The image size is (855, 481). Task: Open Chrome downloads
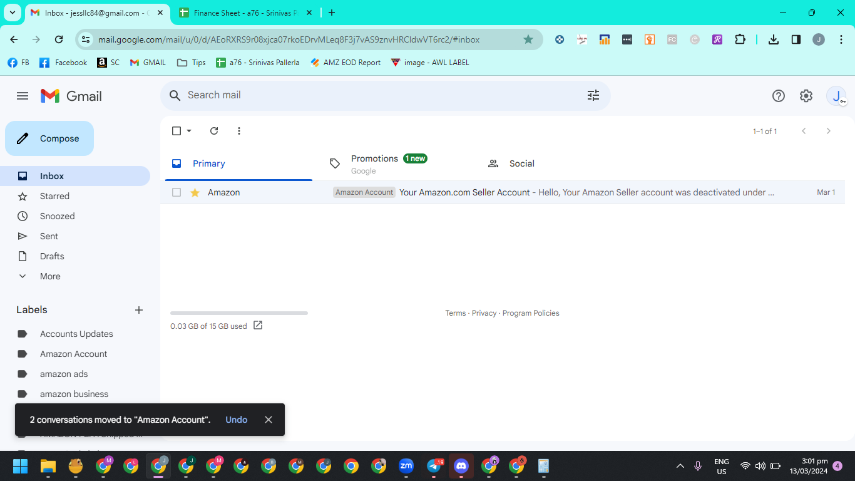(774, 39)
